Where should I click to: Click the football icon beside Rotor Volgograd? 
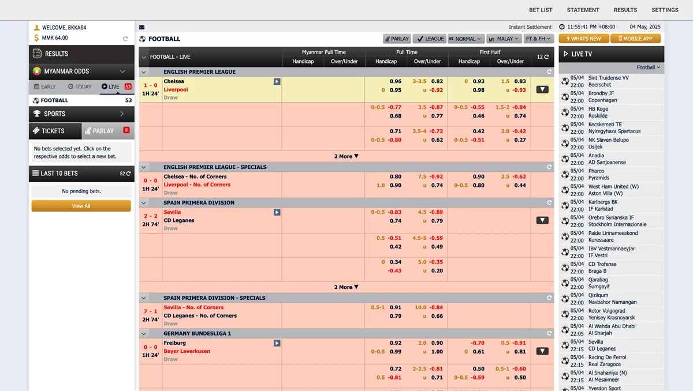point(565,314)
